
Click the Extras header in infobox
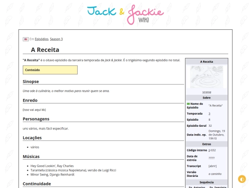coord(206,144)
